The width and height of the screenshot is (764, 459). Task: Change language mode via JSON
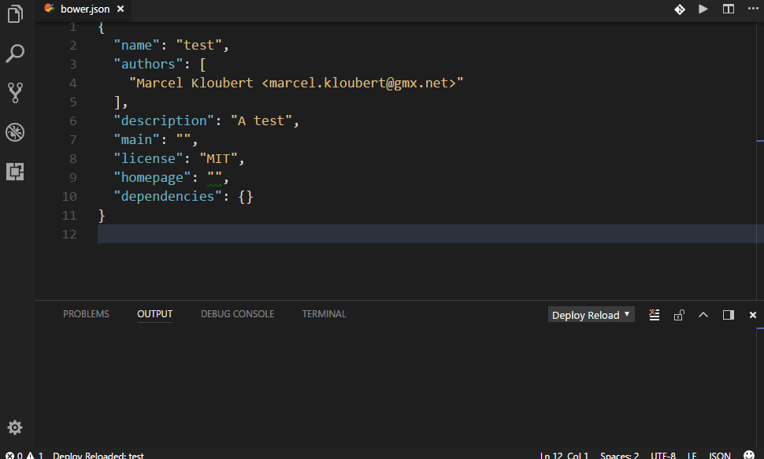coord(720,455)
